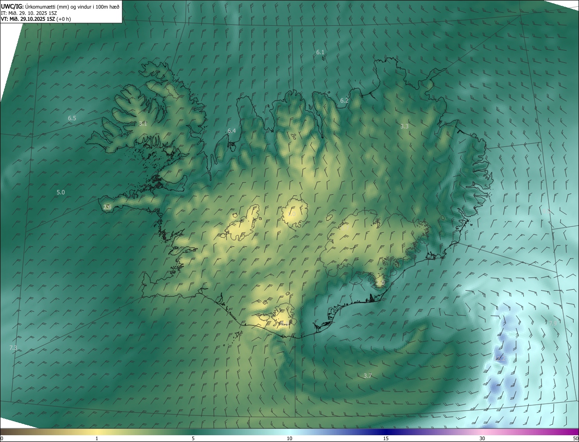The image size is (579, 442).
Task: Click the 2.6 value label on the map
Action: [107, 207]
